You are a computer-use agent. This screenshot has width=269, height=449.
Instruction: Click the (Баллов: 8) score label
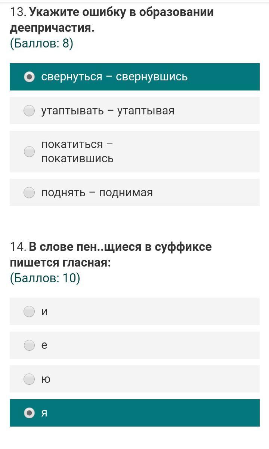41,44
